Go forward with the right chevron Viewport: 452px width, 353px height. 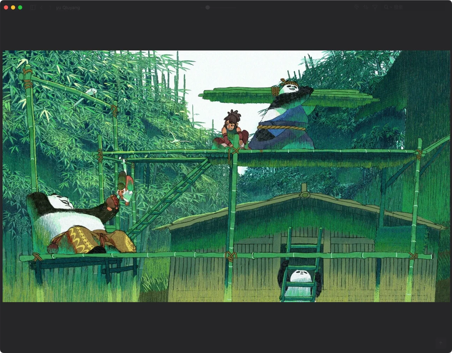coord(50,7)
